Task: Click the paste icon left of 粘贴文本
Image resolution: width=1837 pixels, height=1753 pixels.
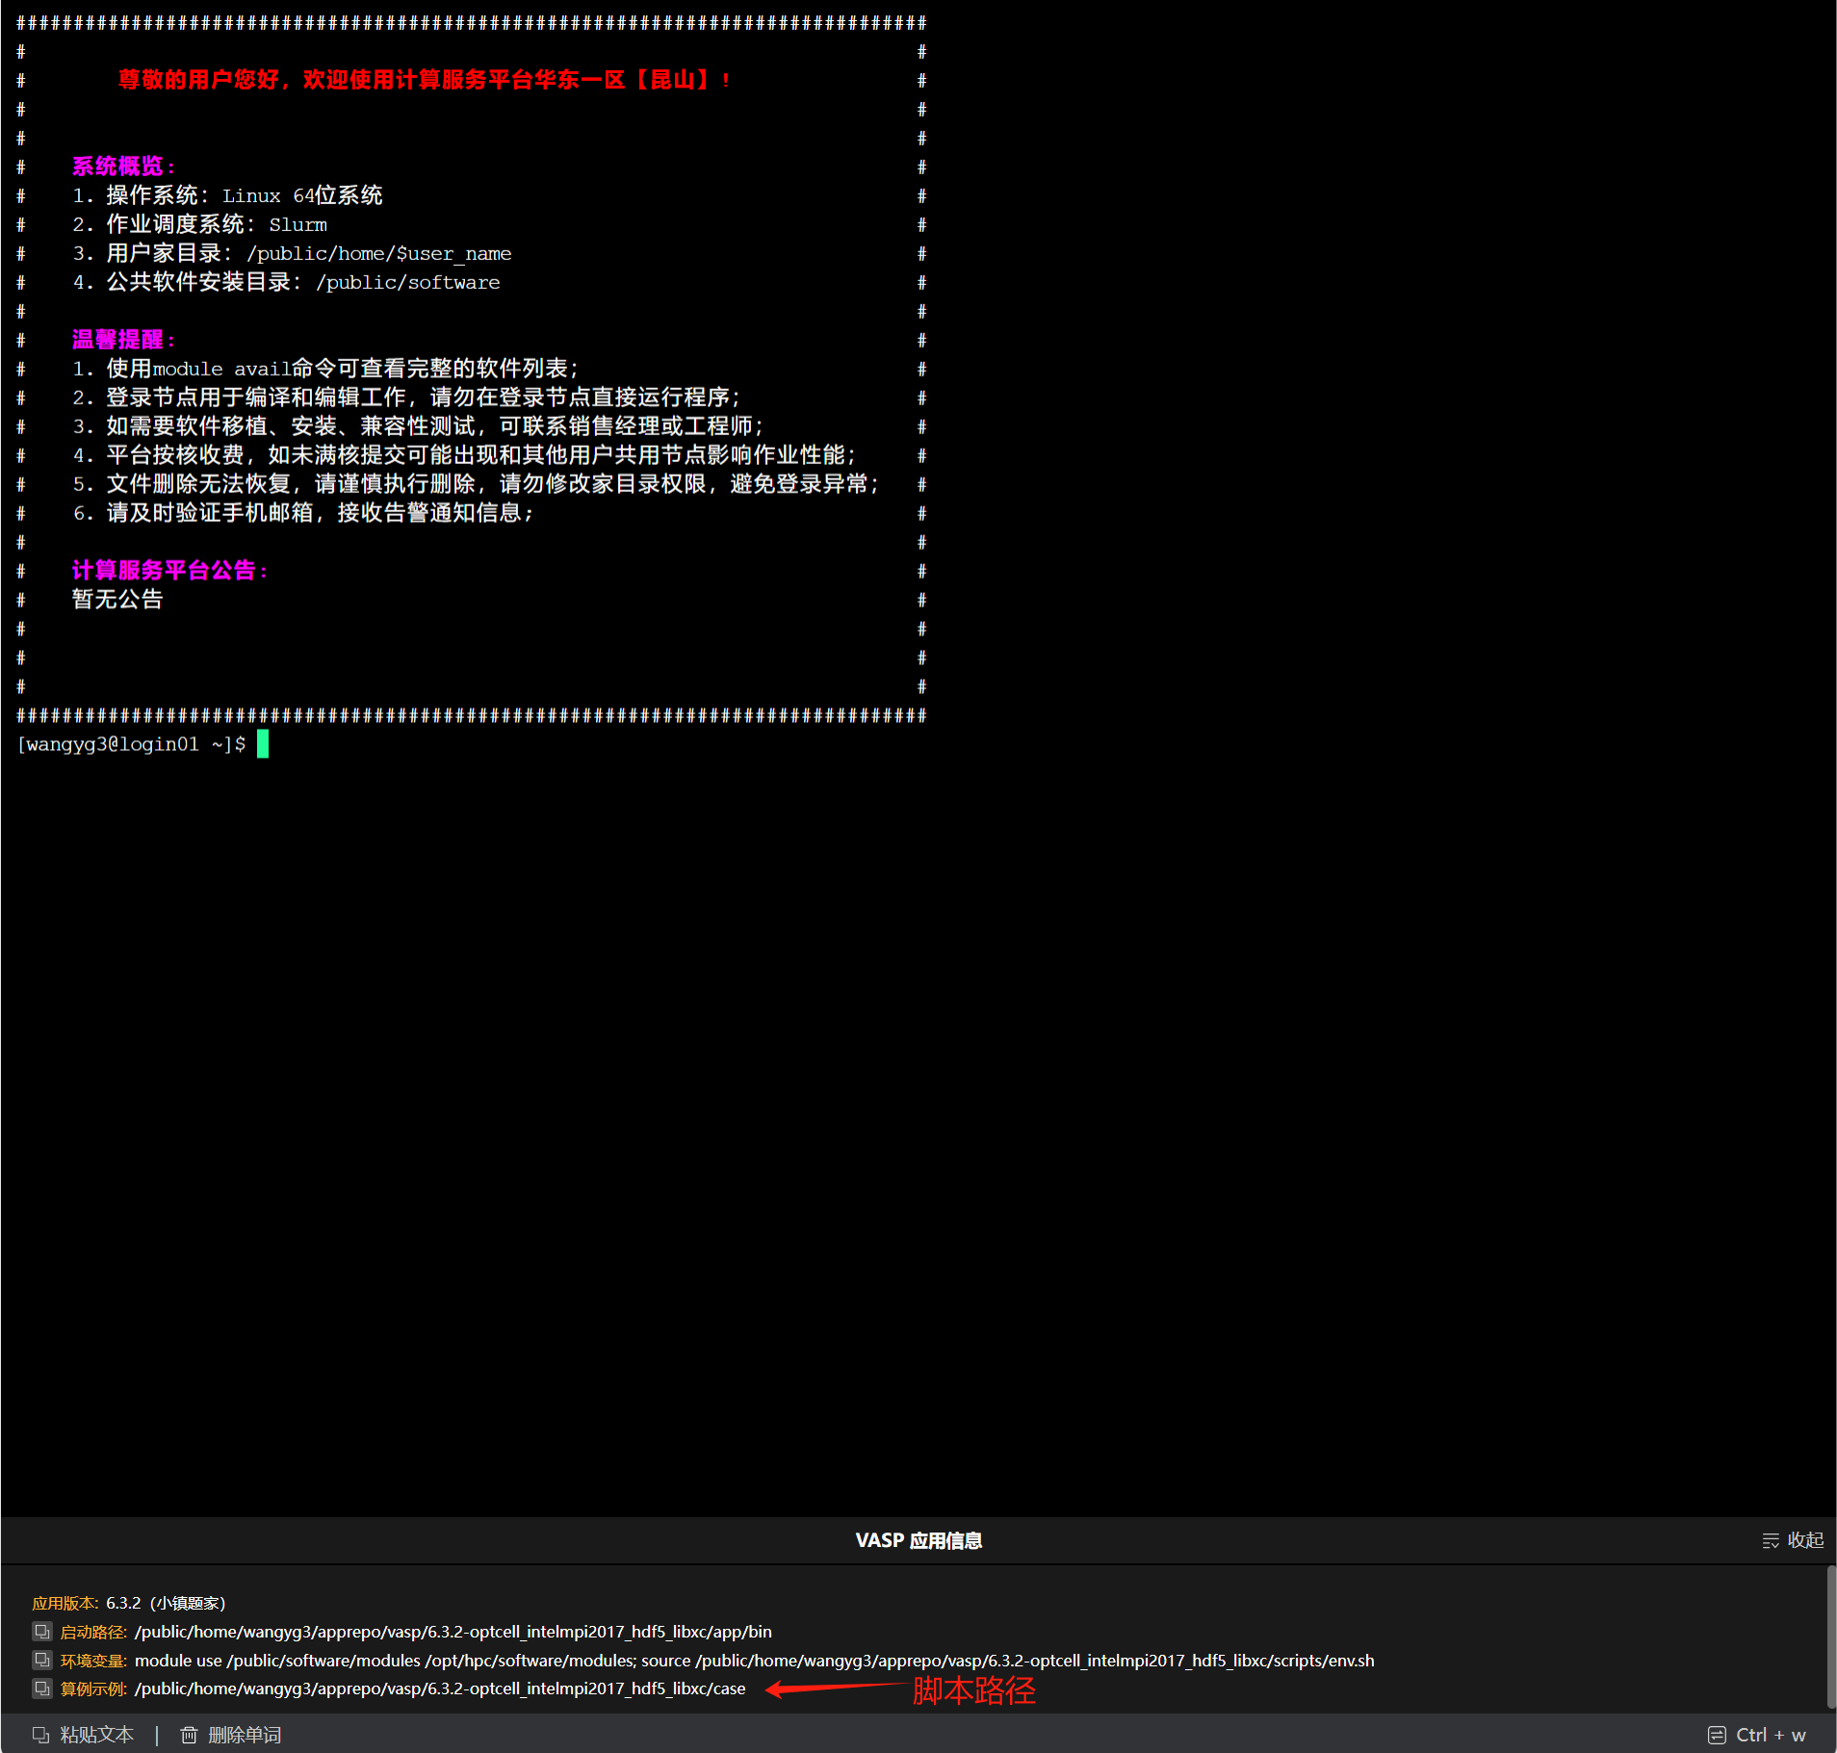Action: coord(40,1735)
